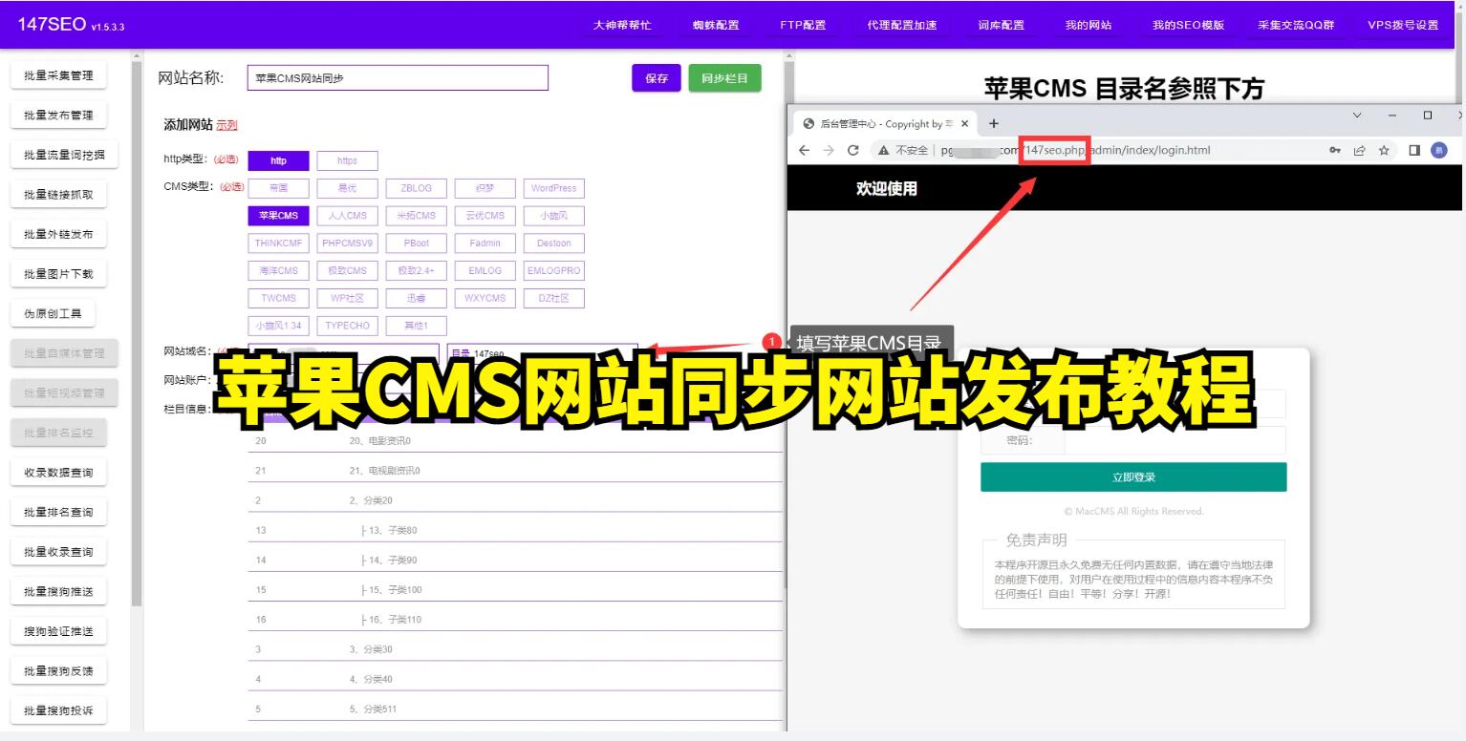The width and height of the screenshot is (1466, 741).
Task: Choose WordPress as CMS type
Action: coord(553,188)
